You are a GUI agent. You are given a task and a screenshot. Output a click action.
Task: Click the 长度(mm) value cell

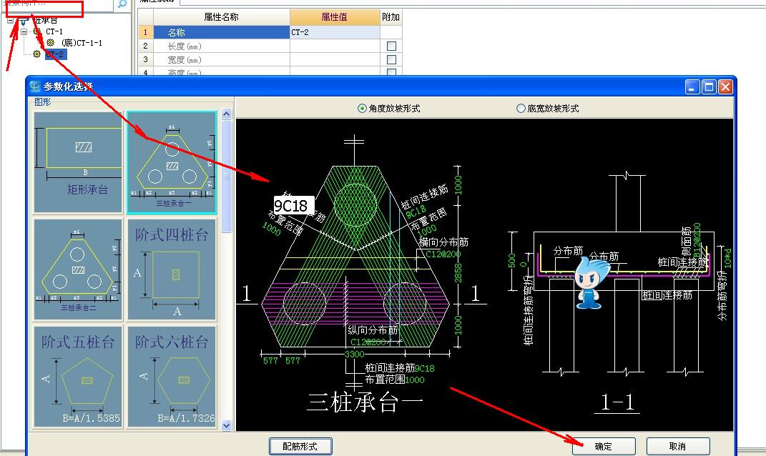tap(335, 46)
